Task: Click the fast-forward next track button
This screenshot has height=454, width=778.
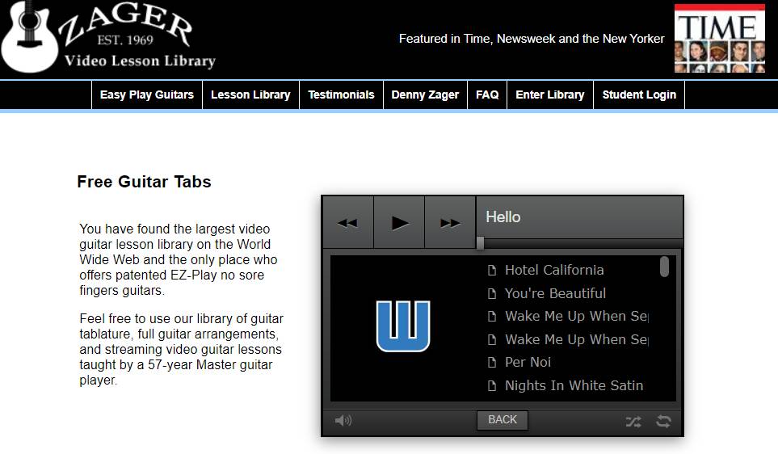Action: (450, 223)
